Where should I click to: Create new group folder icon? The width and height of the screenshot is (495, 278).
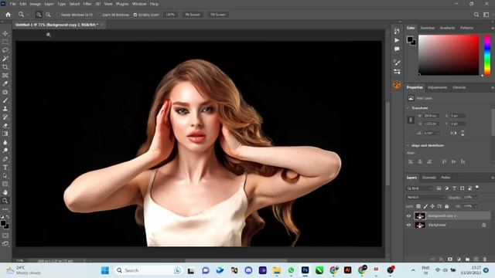pyautogui.click(x=467, y=259)
